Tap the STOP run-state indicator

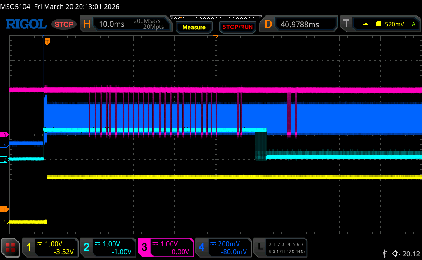pos(64,24)
